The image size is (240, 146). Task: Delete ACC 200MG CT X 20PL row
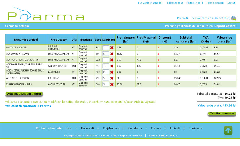pyautogui.click(x=112, y=54)
